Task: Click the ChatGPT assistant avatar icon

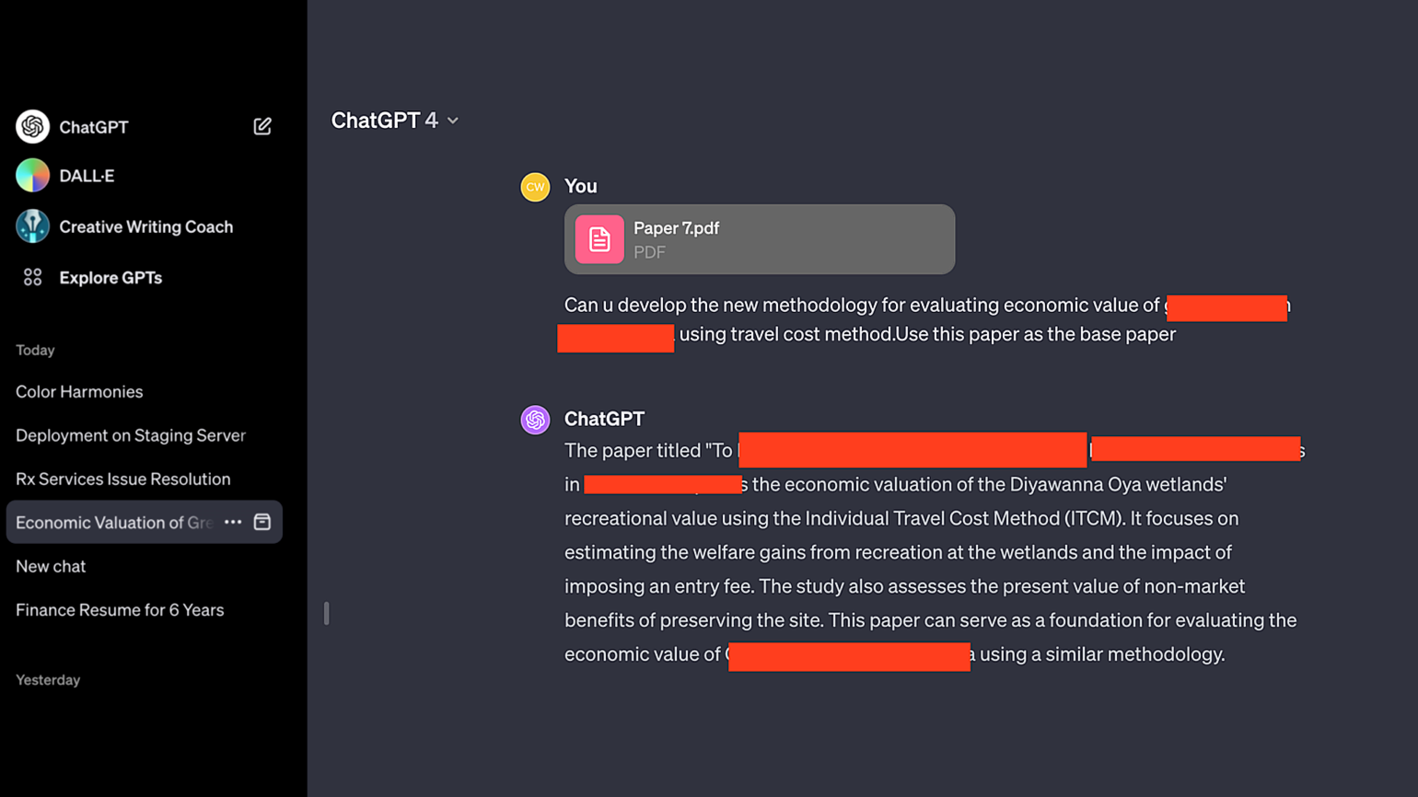Action: tap(535, 419)
